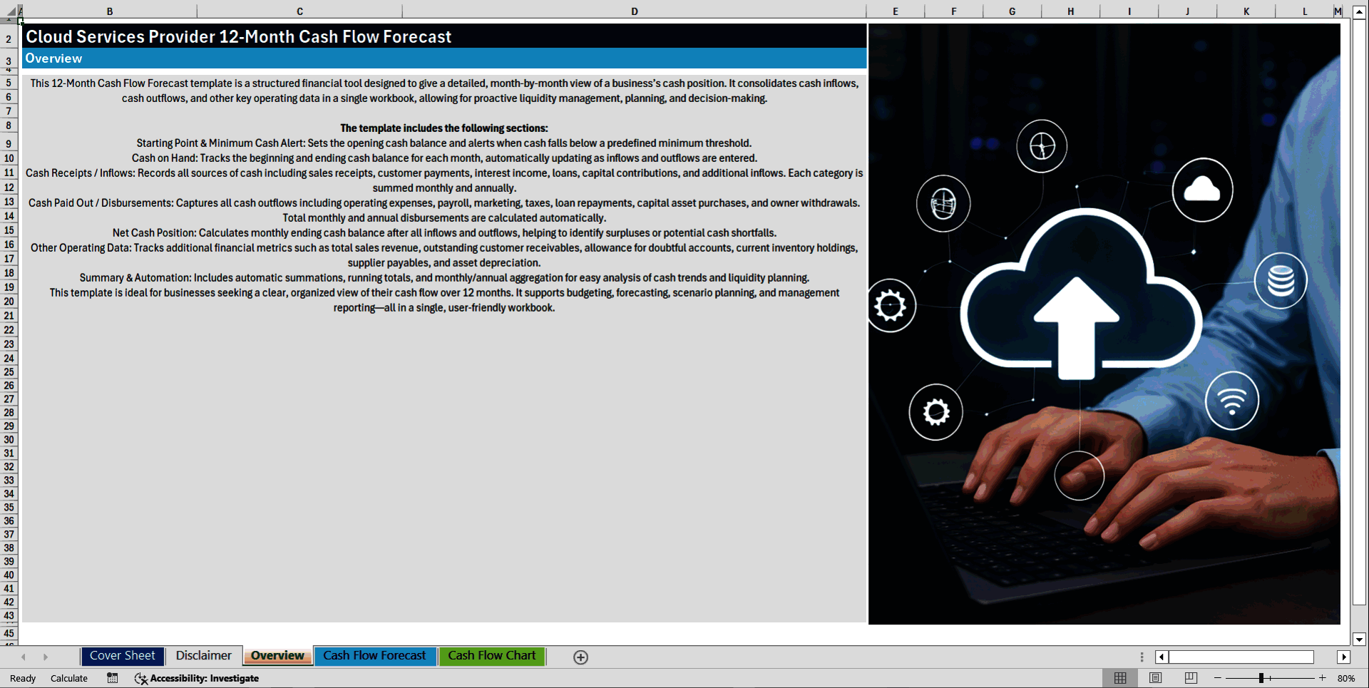Switch to Page Layout view icon
The height and width of the screenshot is (688, 1369).
tap(1155, 678)
